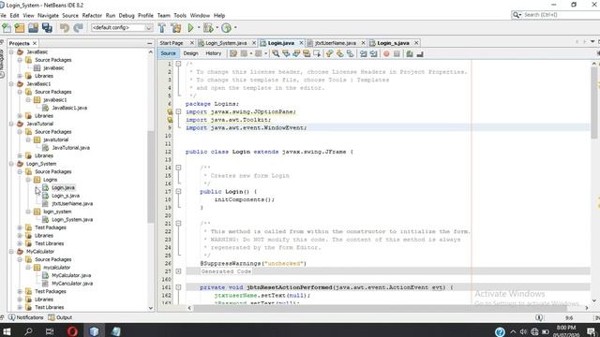This screenshot has width=600, height=337.
Task: Open the Output window button
Action: [x=60, y=317]
